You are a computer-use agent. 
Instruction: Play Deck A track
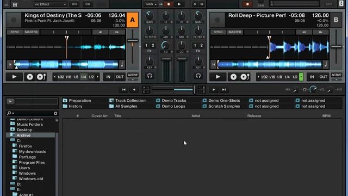(14, 77)
